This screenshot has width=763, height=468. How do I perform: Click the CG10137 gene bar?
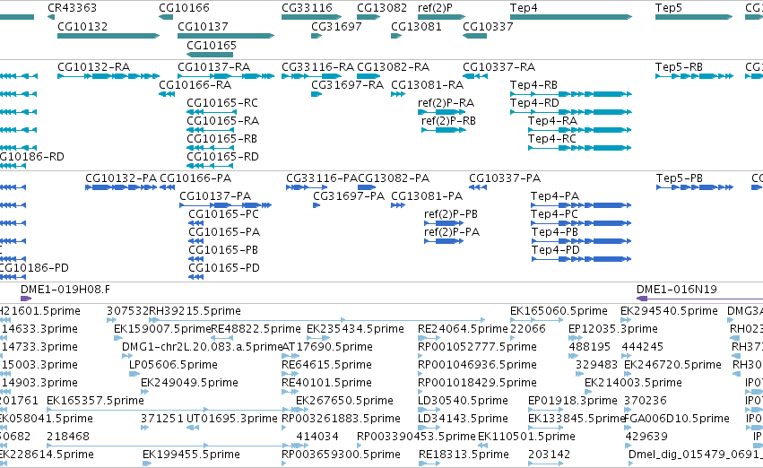tap(226, 36)
